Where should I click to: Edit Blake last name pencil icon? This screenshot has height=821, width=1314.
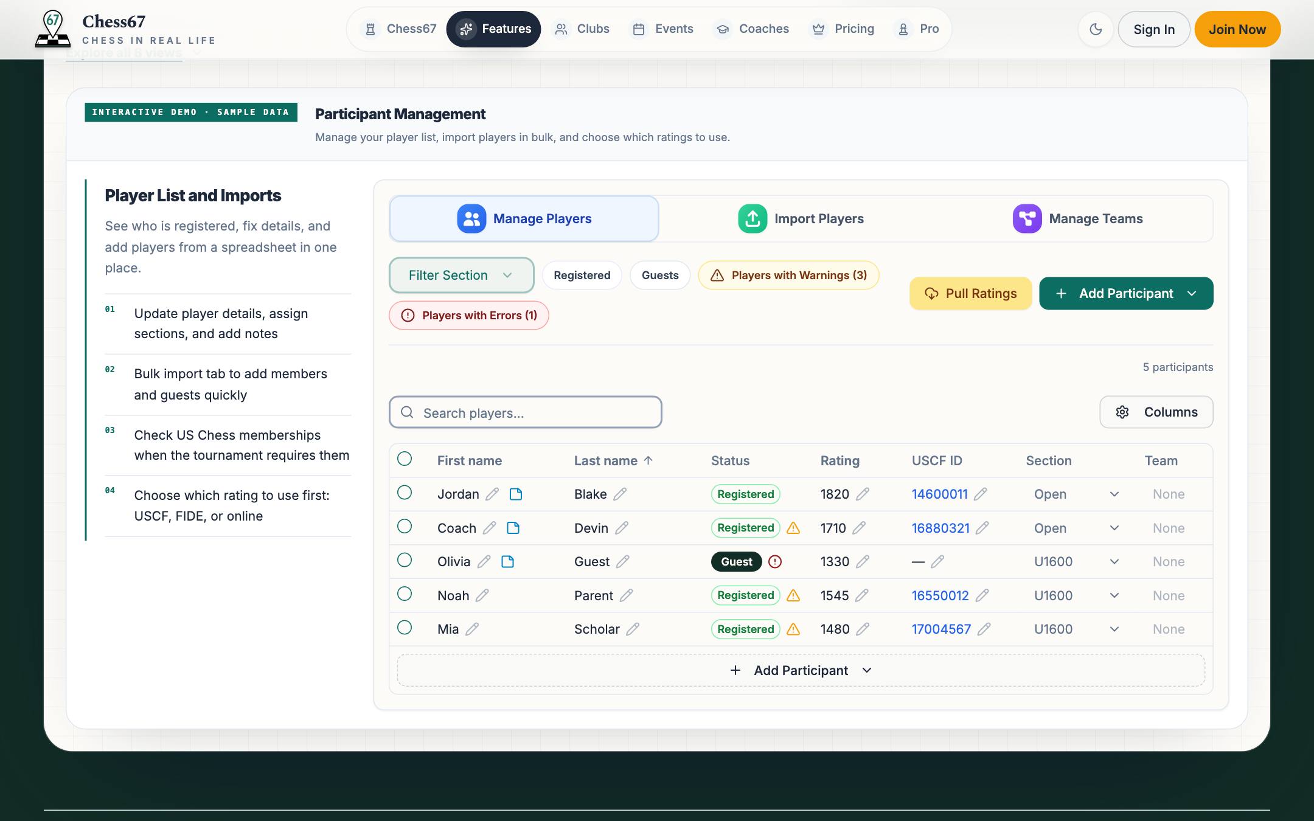620,494
